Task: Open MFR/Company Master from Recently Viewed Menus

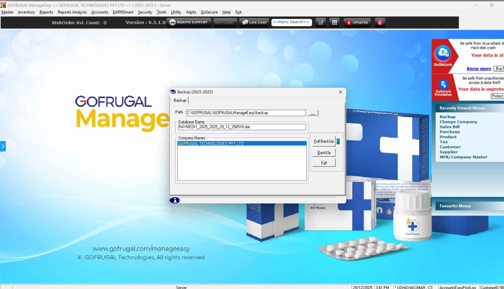Action: (463, 157)
